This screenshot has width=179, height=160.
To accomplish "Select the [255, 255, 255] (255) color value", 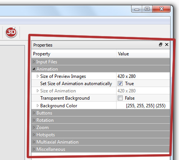I will (146, 106).
